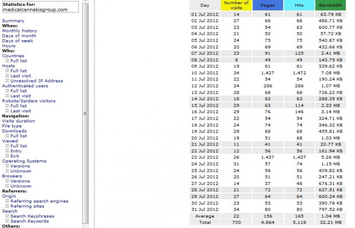Screen dimensions: 355x228
Task: Select the '1,427' pages value
Action: [x=268, y=73]
